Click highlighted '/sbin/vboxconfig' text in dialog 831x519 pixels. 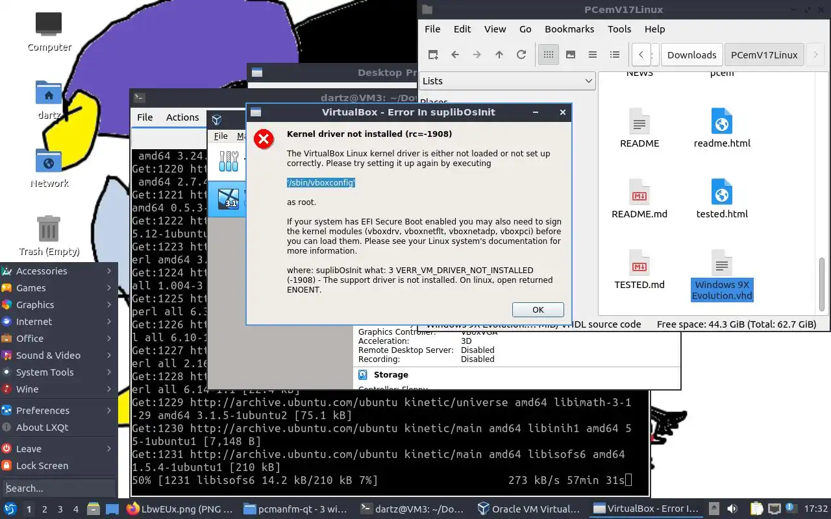321,183
